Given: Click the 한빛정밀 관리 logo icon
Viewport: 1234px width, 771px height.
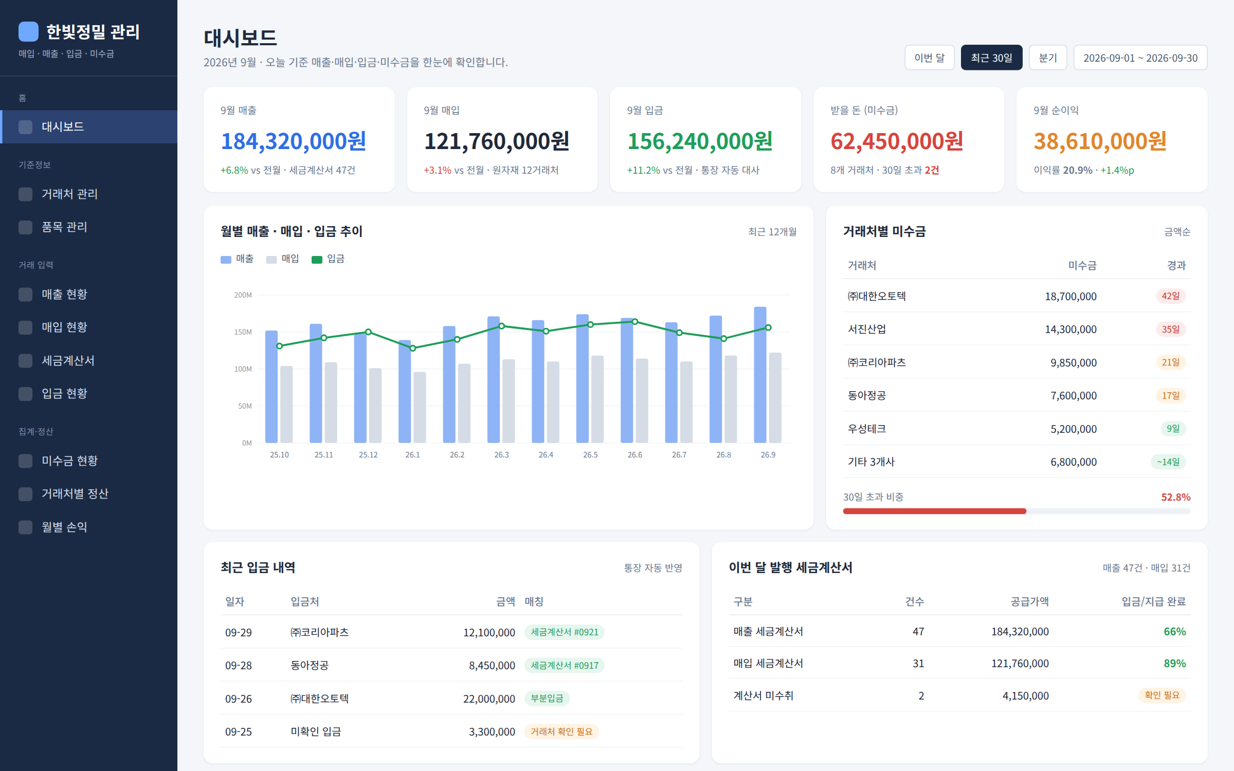Looking at the screenshot, I should pyautogui.click(x=28, y=31).
